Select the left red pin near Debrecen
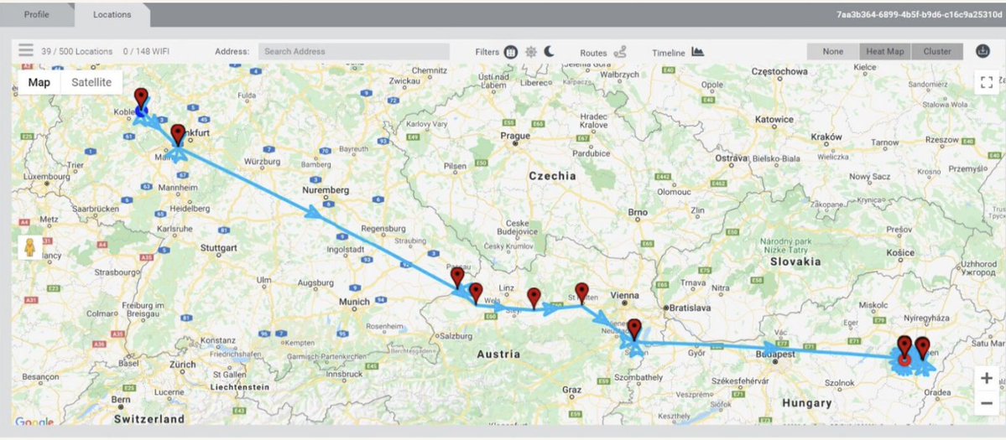This screenshot has width=1006, height=440. 904,346
